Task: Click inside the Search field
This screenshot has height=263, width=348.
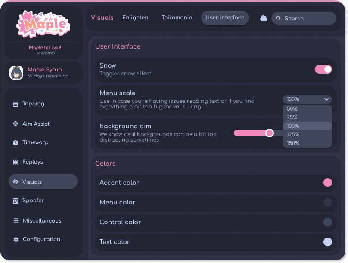Action: pos(304,18)
